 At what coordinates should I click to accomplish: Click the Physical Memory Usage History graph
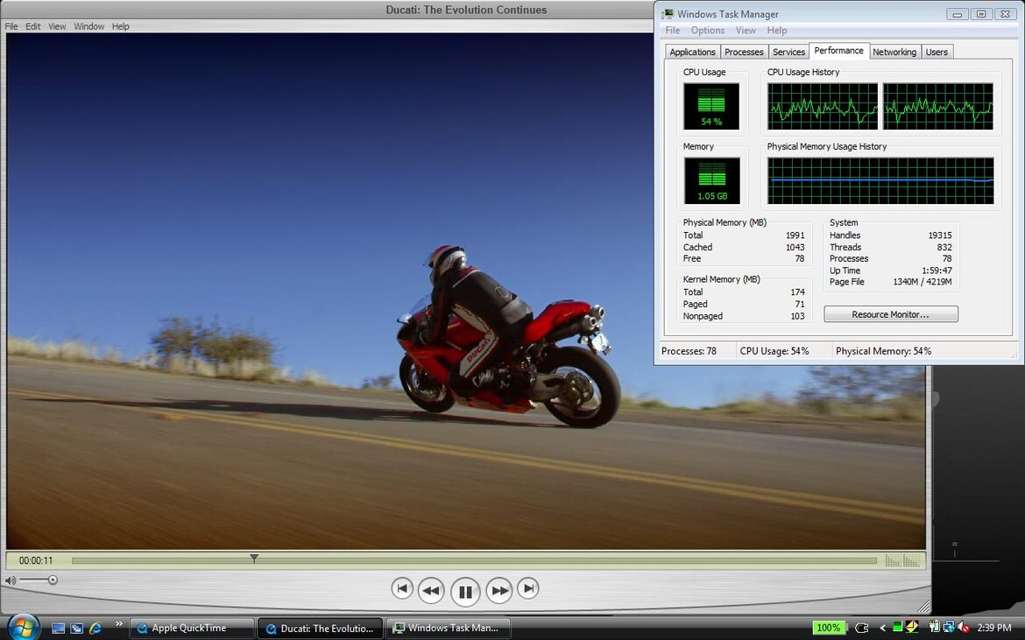(x=880, y=181)
